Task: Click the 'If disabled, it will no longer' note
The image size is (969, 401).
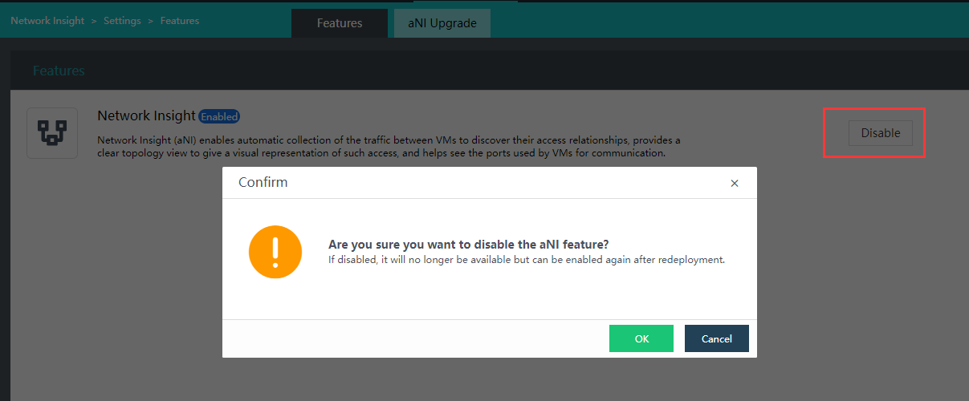Action: (527, 260)
